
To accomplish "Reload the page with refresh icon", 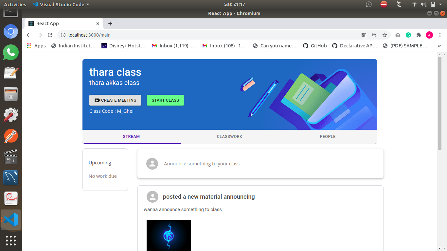I will [x=50, y=35].
